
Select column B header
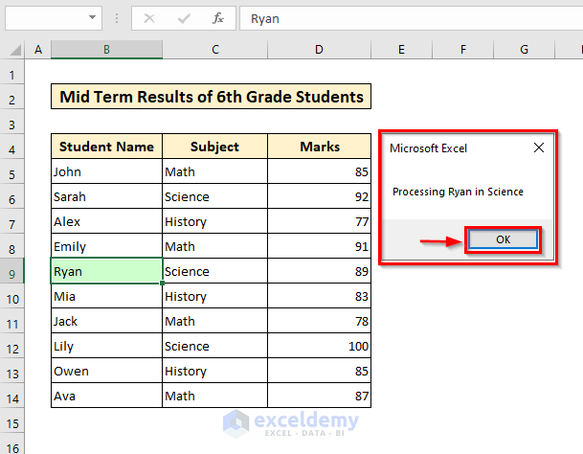[x=106, y=50]
